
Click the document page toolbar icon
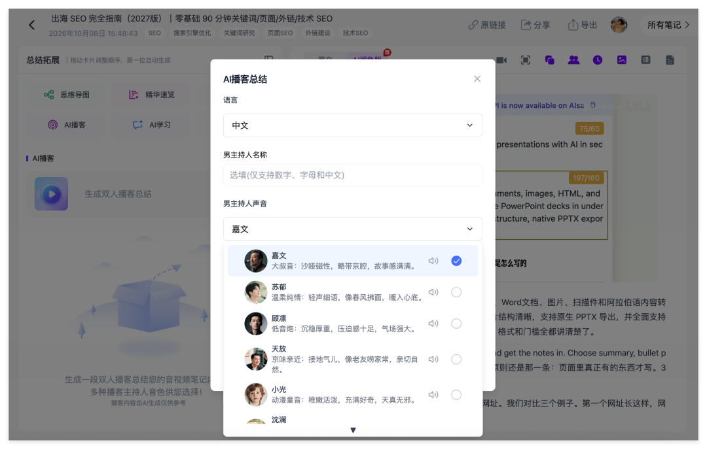670,60
